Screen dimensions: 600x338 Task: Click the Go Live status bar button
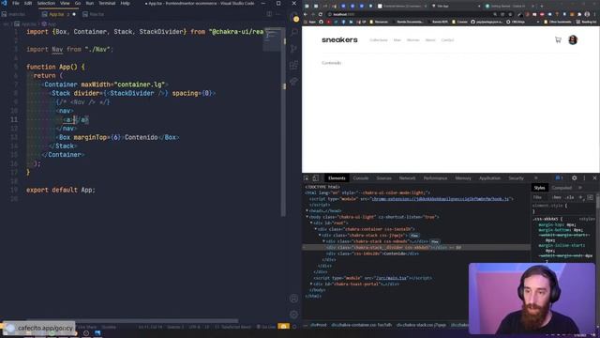(266, 327)
